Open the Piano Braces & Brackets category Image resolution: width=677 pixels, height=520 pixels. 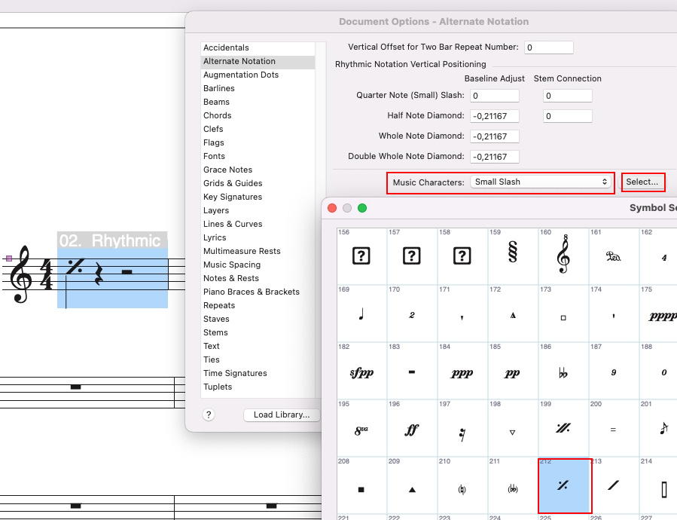251,292
